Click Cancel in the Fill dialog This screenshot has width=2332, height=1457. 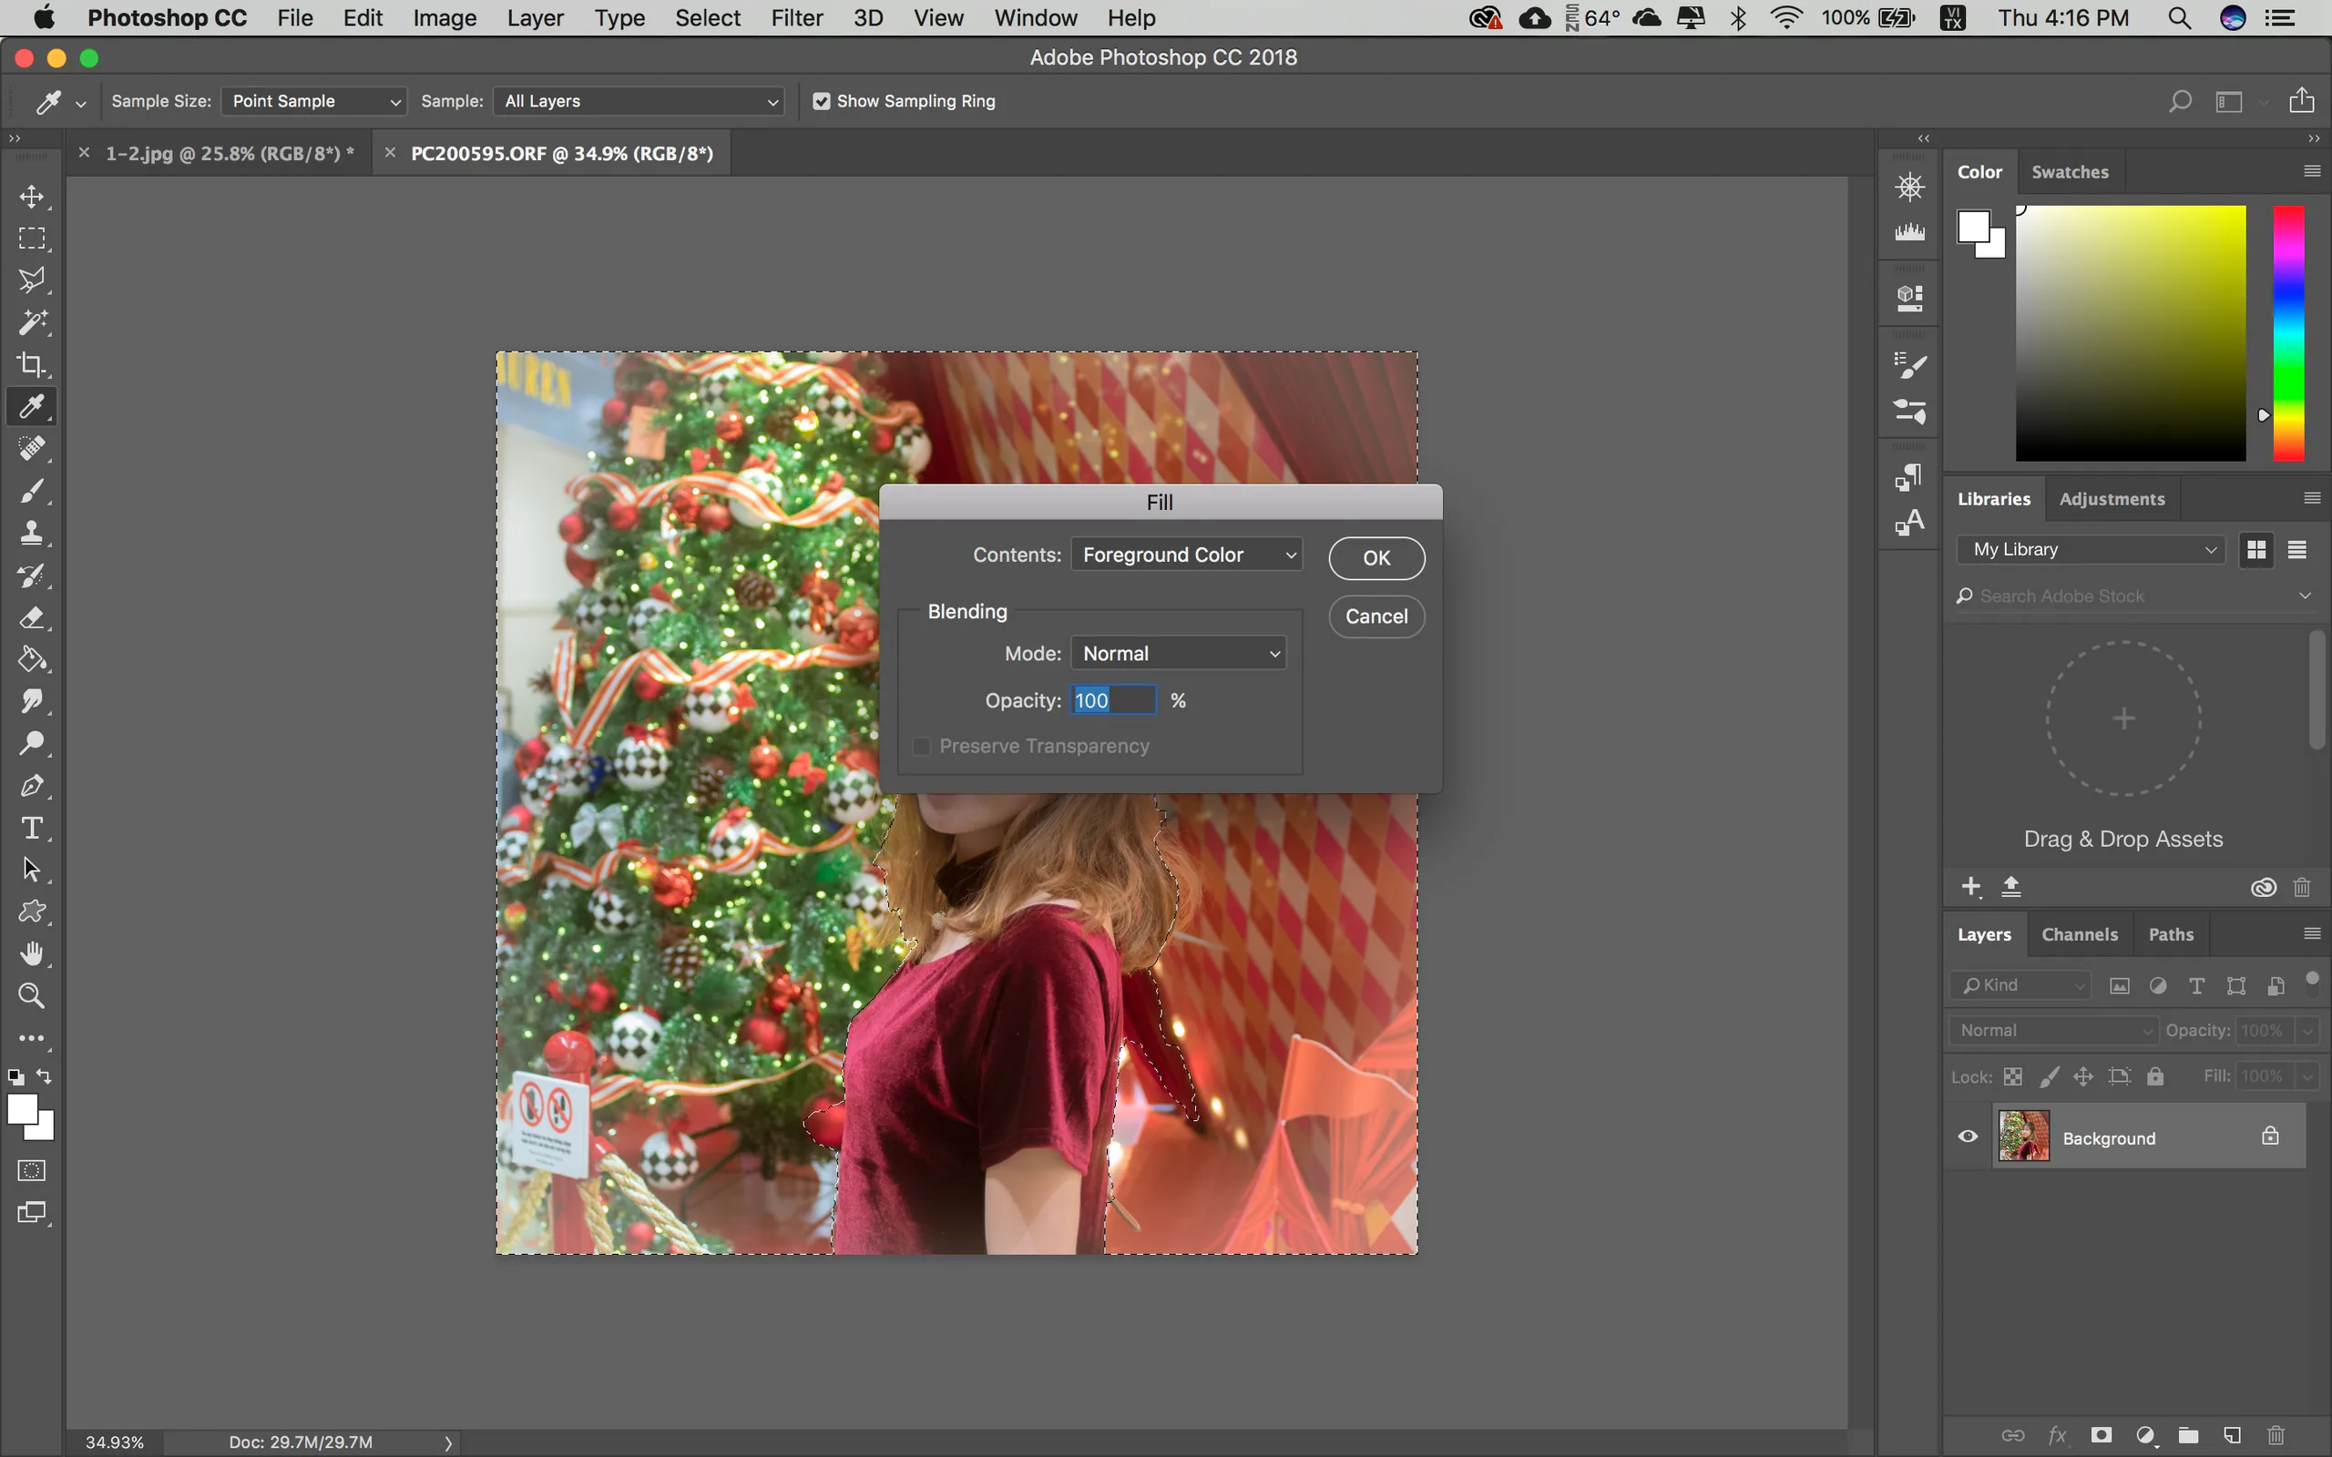(x=1376, y=616)
